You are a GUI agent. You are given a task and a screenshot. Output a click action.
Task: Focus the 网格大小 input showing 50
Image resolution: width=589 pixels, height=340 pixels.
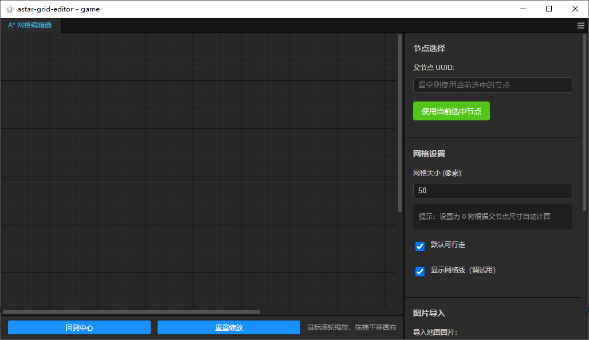[493, 191]
